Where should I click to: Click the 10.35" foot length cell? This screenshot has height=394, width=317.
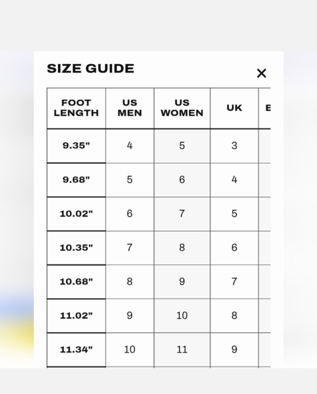pyautogui.click(x=76, y=248)
